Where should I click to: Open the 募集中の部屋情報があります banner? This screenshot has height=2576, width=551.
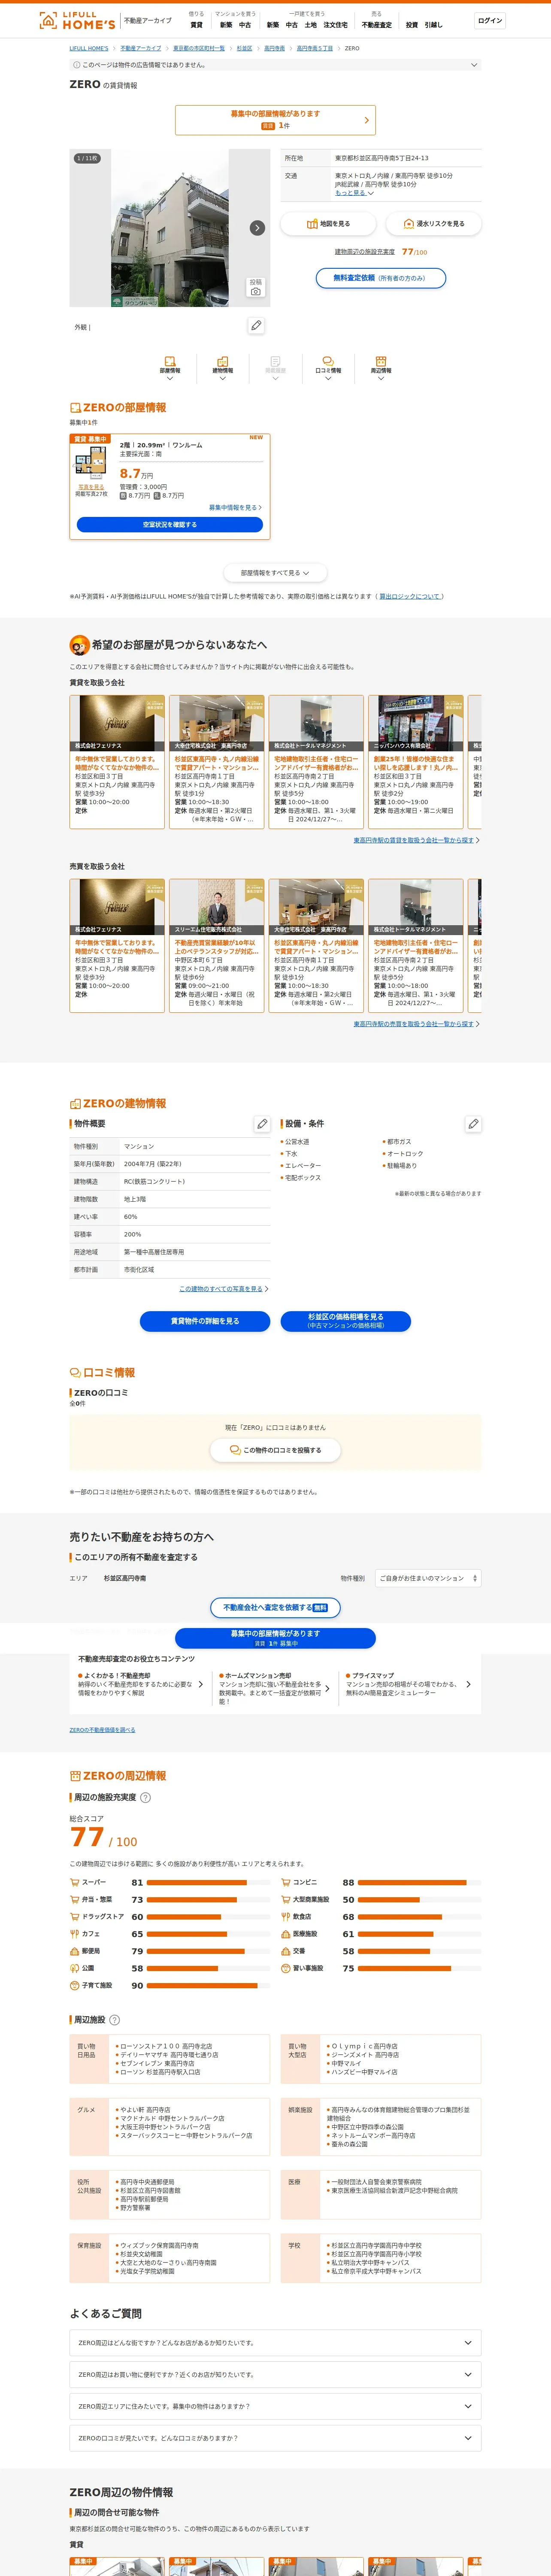[x=275, y=120]
